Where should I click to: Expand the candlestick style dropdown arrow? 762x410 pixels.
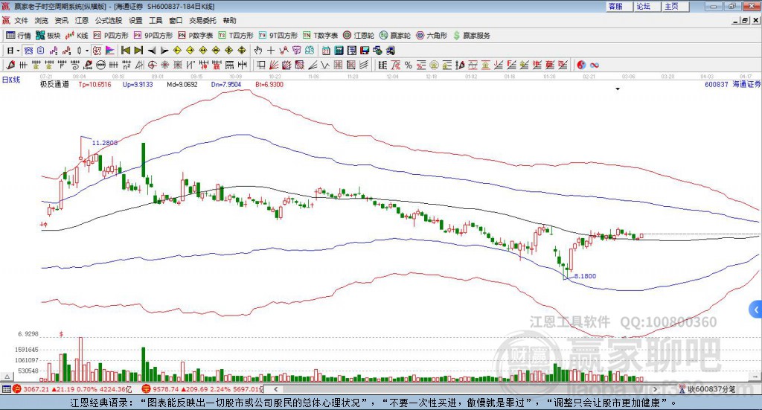tap(87, 51)
